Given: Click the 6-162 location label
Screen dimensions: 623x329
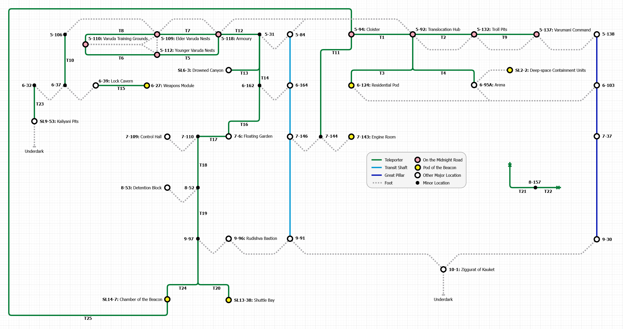Looking at the screenshot, I should [x=248, y=86].
